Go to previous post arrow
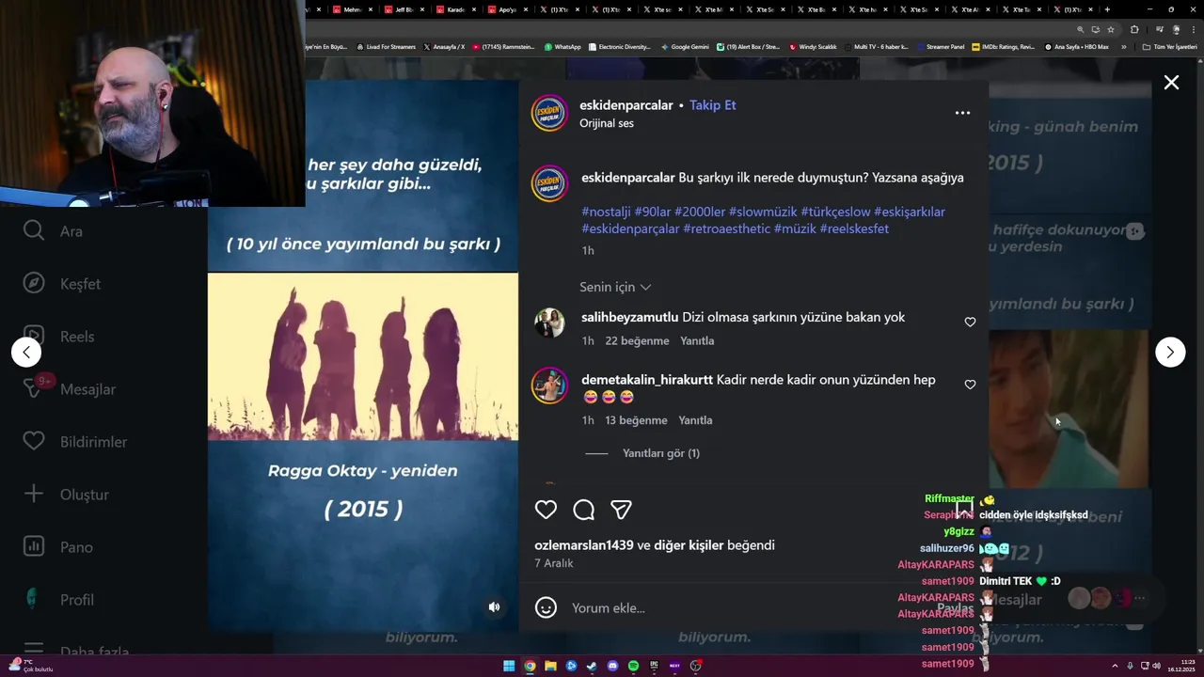This screenshot has width=1204, height=677. tap(26, 352)
